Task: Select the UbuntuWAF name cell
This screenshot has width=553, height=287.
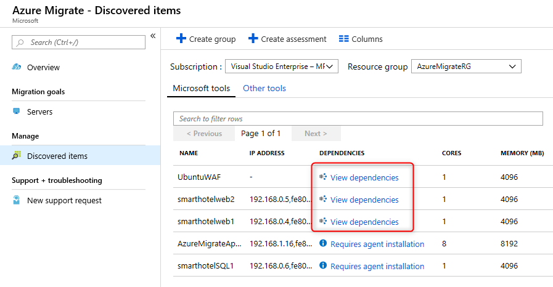Action: click(x=199, y=177)
